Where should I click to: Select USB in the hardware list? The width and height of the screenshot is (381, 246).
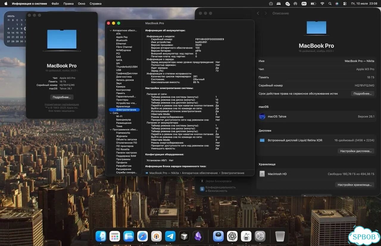(118, 70)
